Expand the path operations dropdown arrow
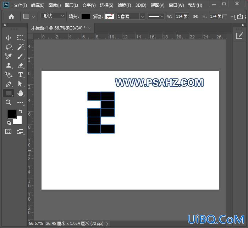Screen dimensions: 248x228 pos(232,16)
